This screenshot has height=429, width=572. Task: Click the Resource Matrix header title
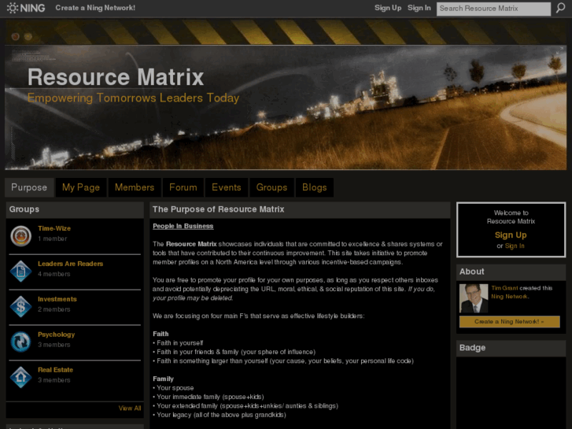pyautogui.click(x=116, y=77)
